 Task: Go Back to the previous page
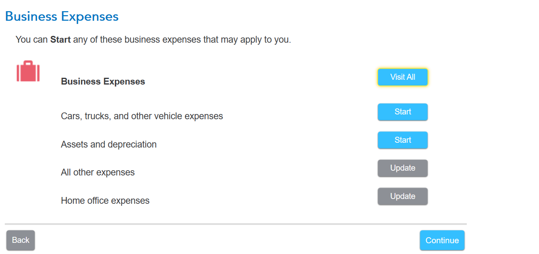pos(20,240)
